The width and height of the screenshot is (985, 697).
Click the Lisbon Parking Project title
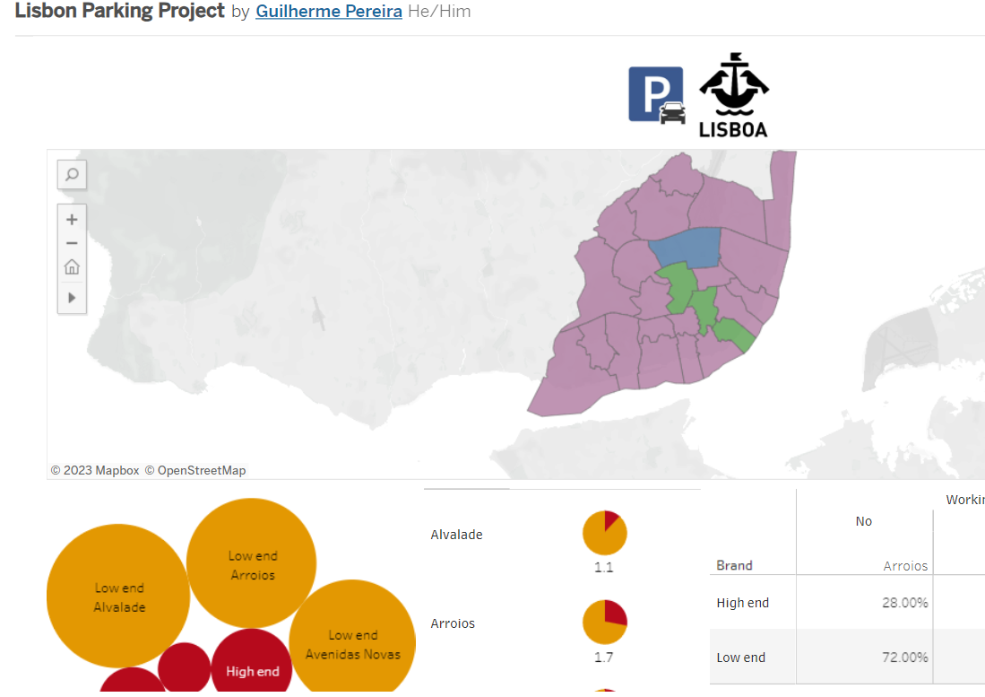point(119,11)
